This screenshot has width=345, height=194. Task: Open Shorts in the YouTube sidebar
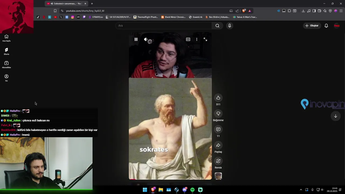(x=6, y=51)
